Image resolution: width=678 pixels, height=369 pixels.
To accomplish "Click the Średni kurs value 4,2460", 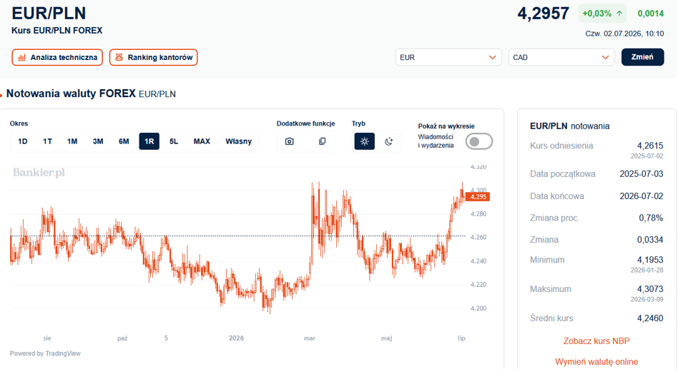I will coord(650,318).
